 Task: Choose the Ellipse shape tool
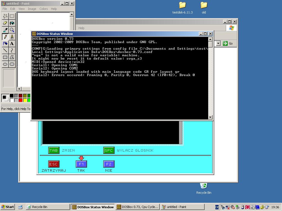(5, 64)
